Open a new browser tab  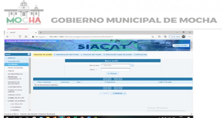click(41, 32)
